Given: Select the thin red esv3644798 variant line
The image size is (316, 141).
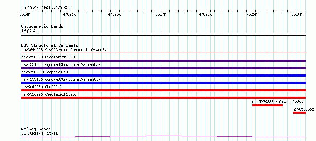Looking at the screenshot, I should coord(163,53).
